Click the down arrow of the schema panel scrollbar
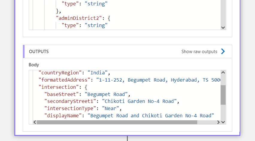The width and height of the screenshot is (255, 141). [223, 27]
